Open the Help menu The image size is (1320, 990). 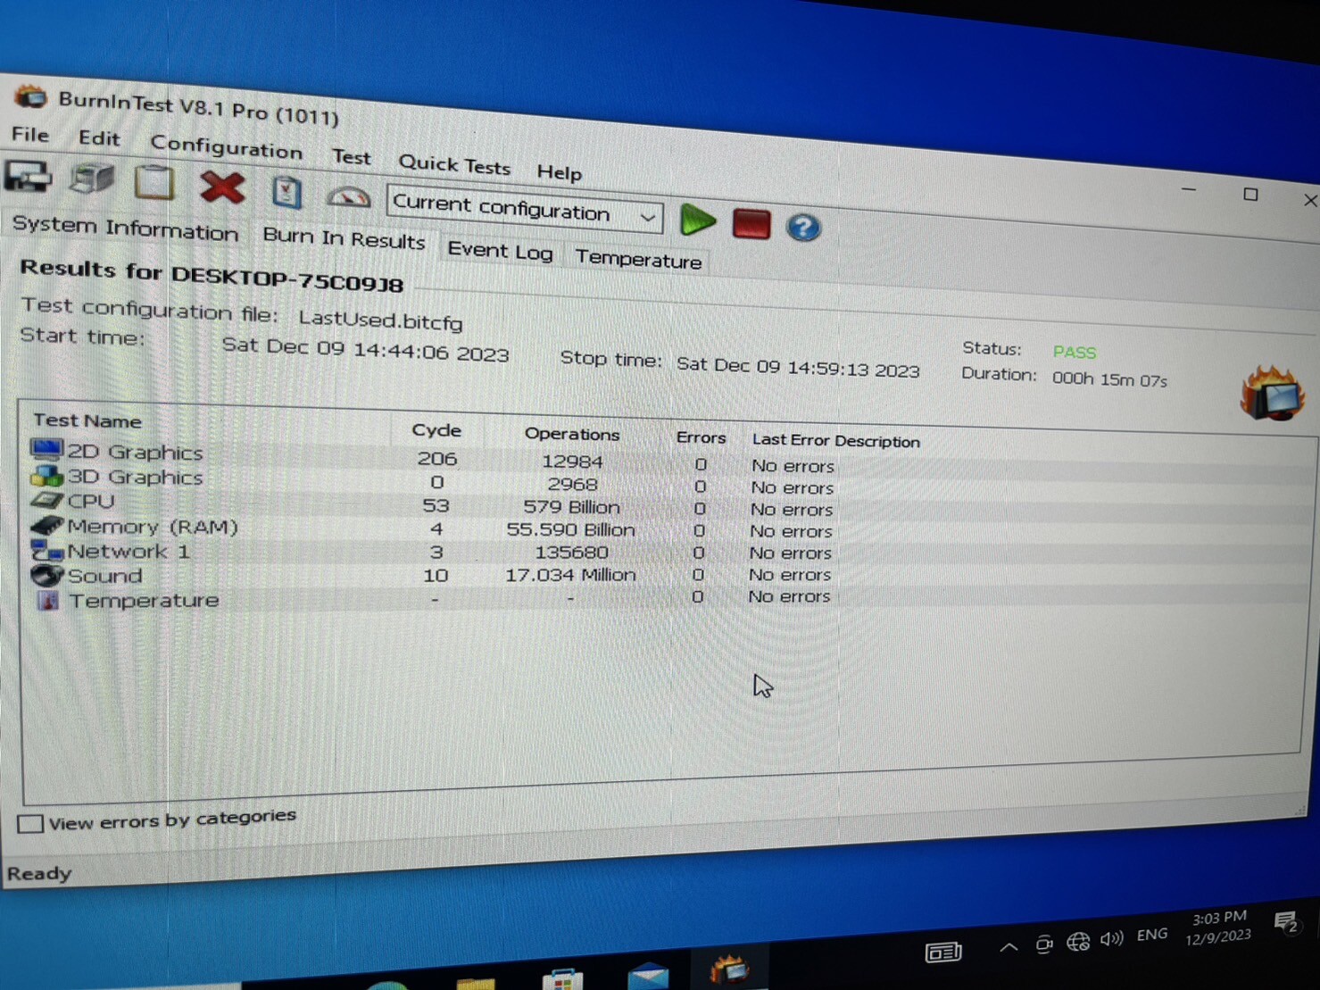(x=559, y=171)
